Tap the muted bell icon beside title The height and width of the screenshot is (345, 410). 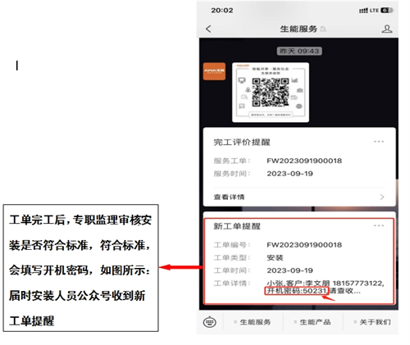point(323,29)
